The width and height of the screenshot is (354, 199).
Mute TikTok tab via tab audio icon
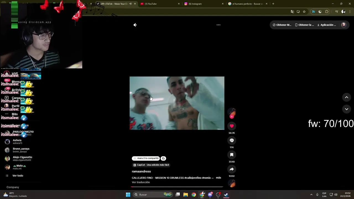coord(131,4)
